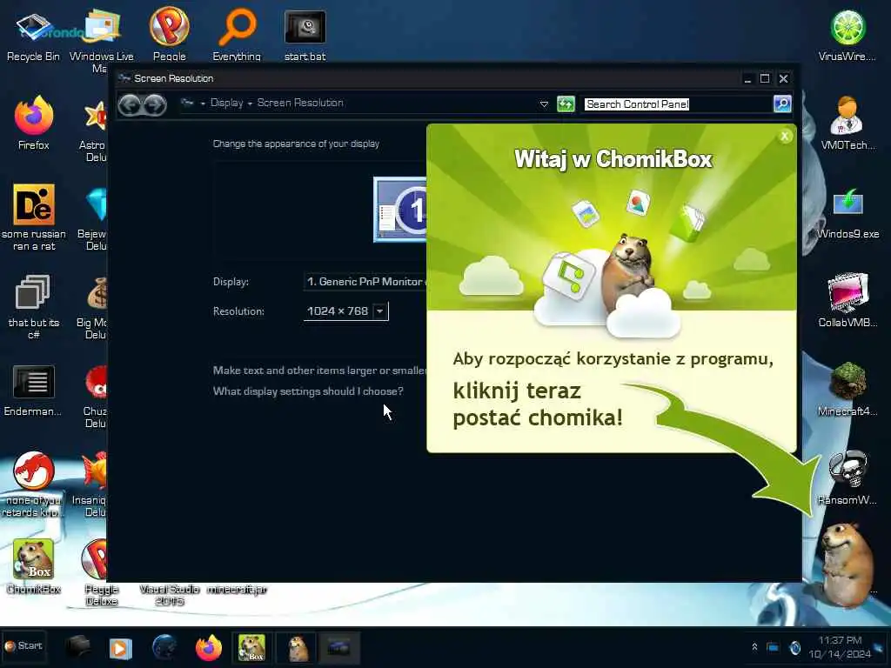The image size is (891, 668).
Task: Expand the address bar history dropdown
Action: coord(544,104)
